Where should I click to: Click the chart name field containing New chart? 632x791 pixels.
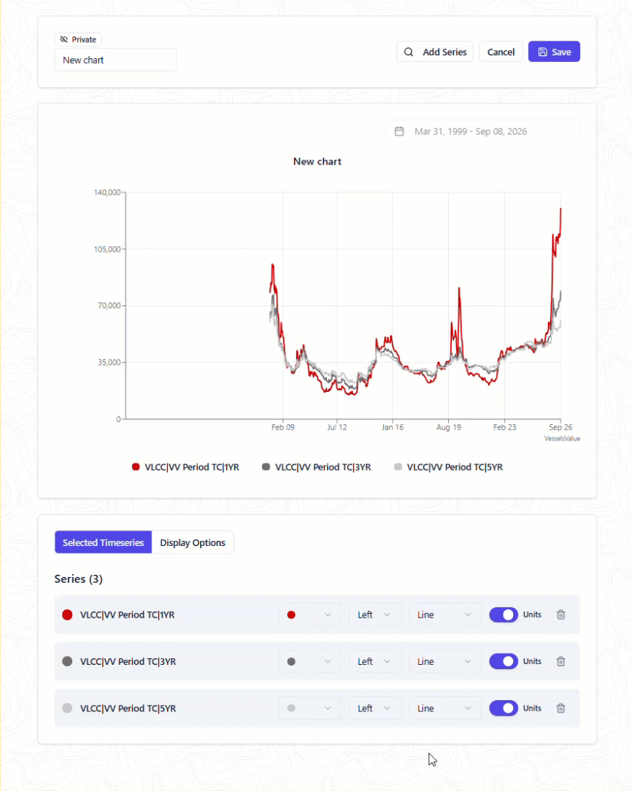116,60
